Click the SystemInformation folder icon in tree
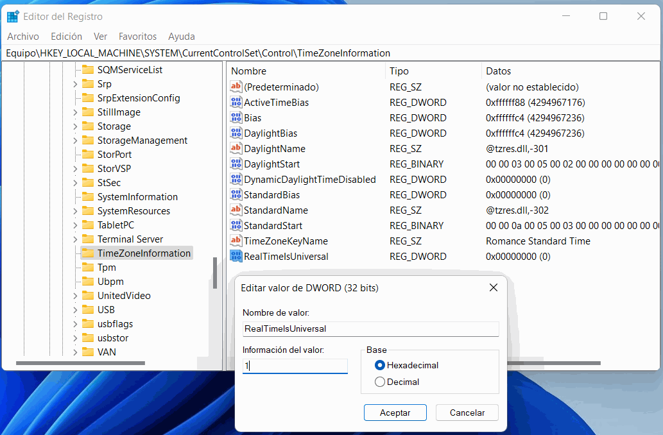The height and width of the screenshot is (435, 663). point(87,197)
